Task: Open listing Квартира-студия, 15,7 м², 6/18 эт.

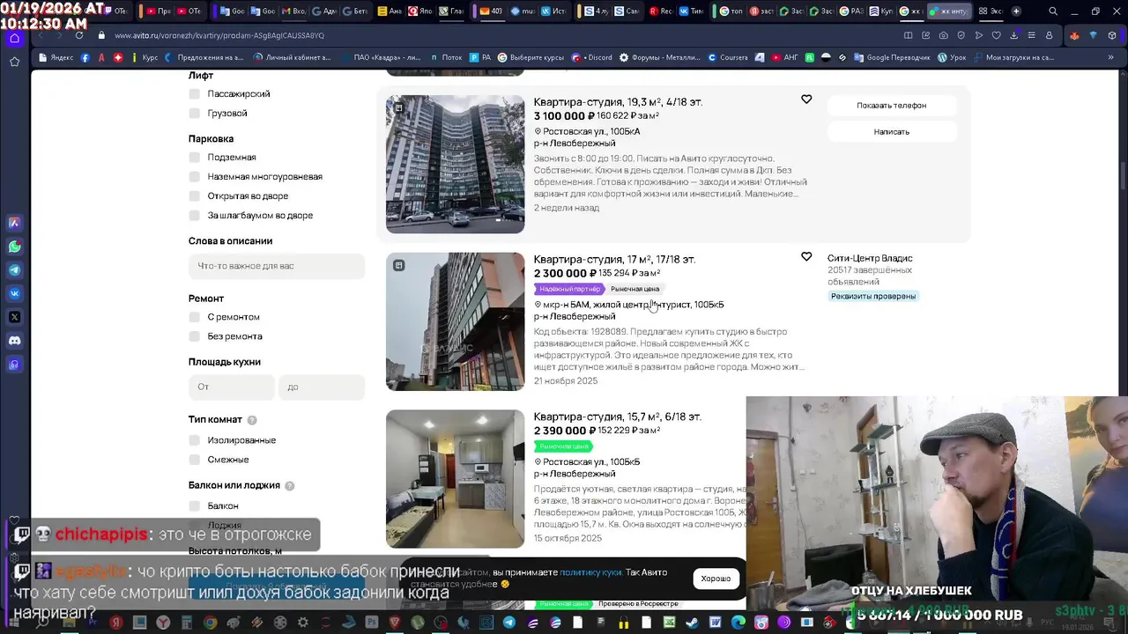Action: point(617,417)
